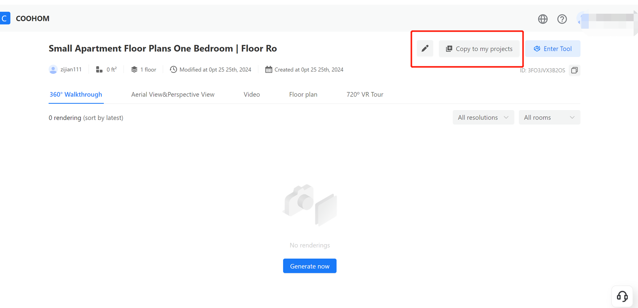Copy the project ID with copy icon
This screenshot has height=308, width=638.
(574, 70)
